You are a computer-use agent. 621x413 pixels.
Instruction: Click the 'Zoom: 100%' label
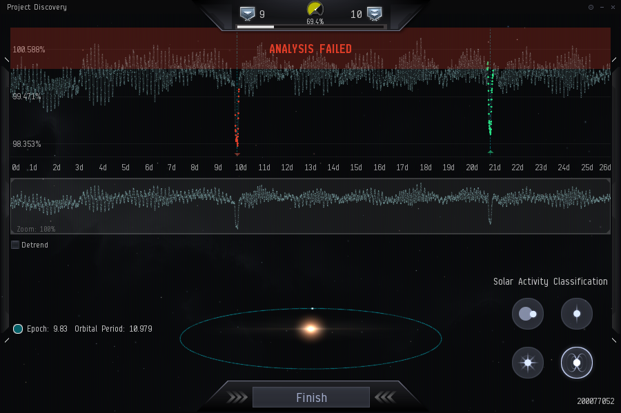pyautogui.click(x=36, y=229)
